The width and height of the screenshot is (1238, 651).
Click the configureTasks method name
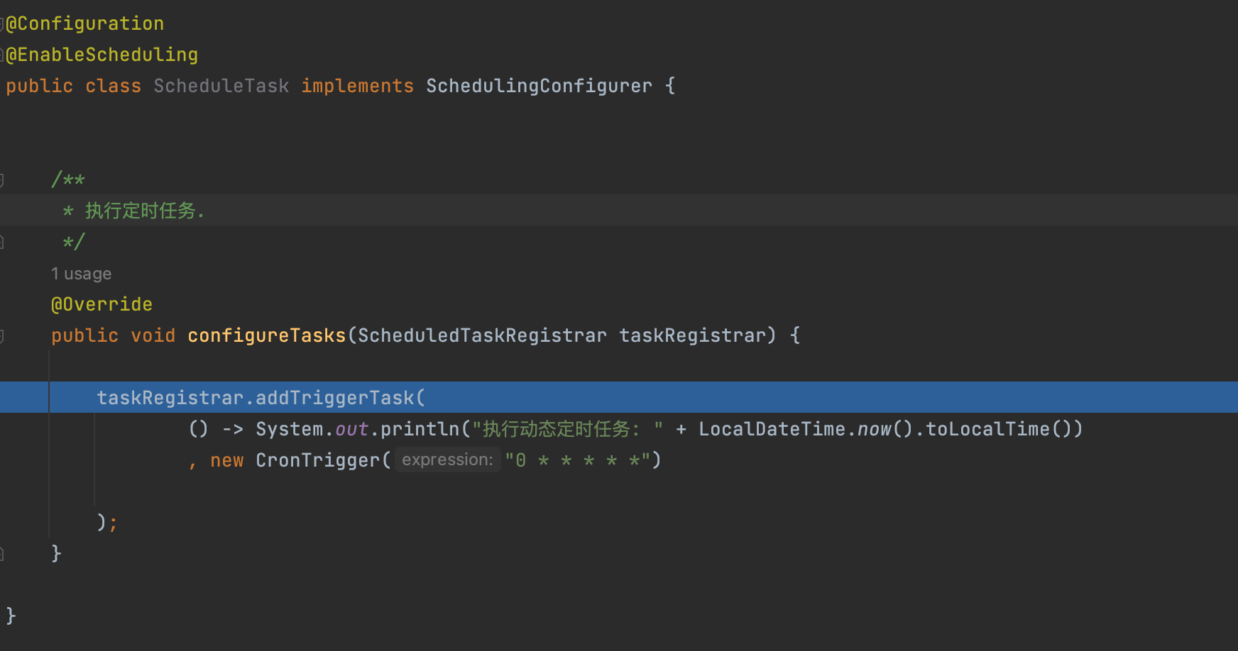tap(267, 335)
